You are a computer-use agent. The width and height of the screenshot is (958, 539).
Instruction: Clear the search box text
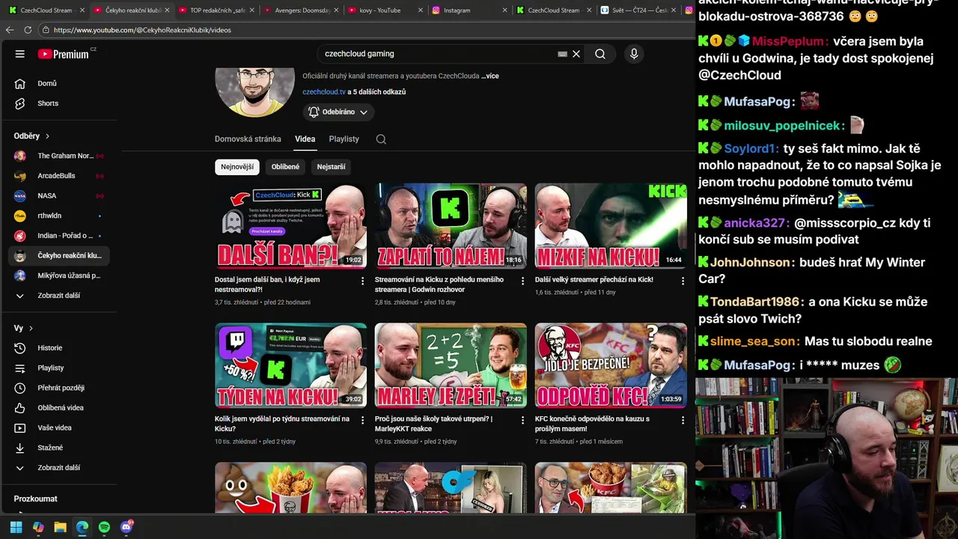click(576, 54)
